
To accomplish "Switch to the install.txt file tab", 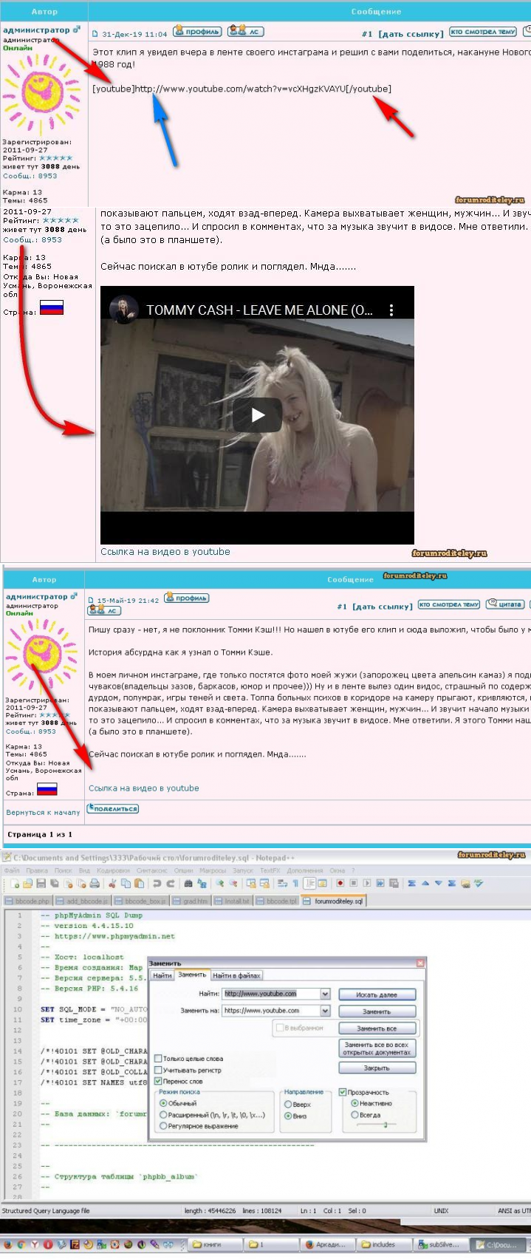I will tap(233, 901).
